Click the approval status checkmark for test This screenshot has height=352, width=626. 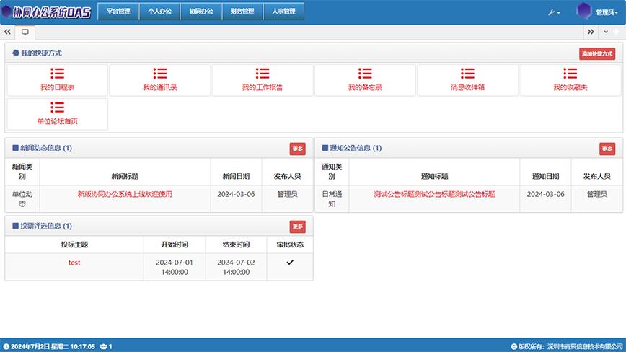[x=290, y=263]
